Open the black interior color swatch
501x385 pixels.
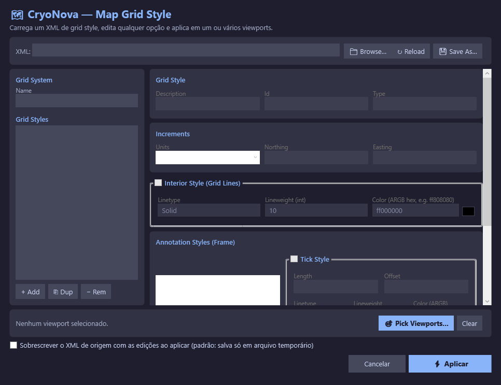coord(468,211)
